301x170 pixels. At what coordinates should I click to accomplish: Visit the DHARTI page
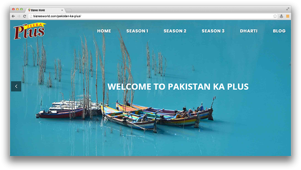click(x=249, y=31)
